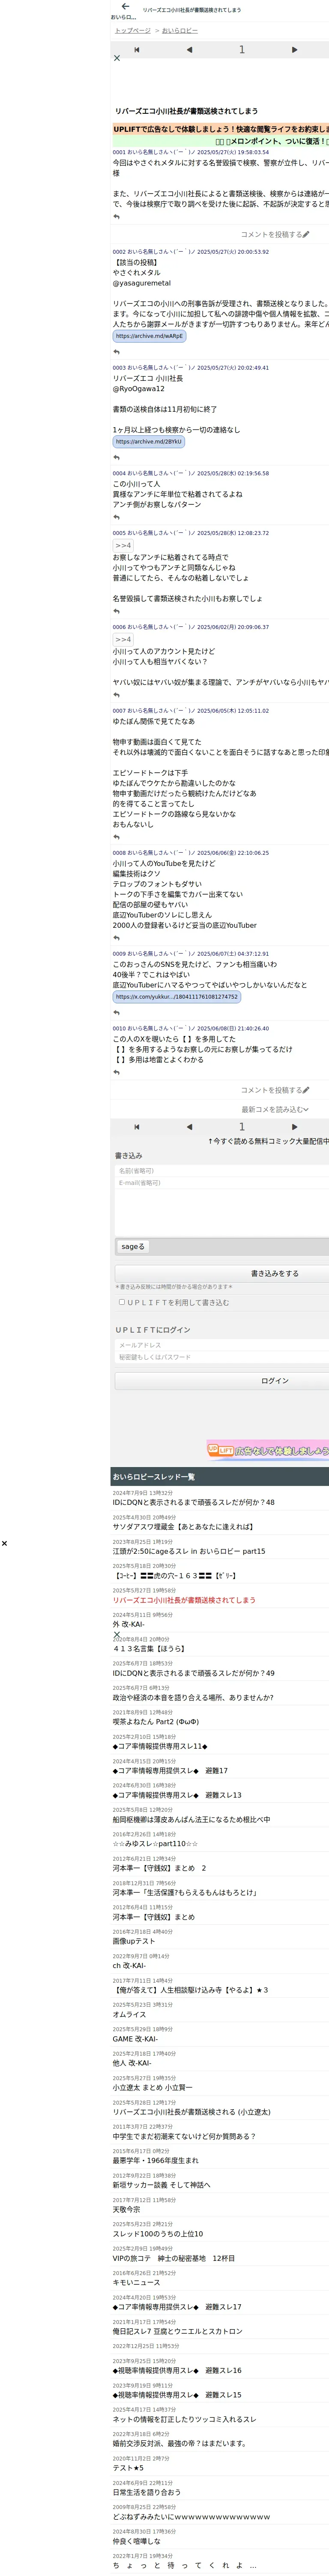
Task: Open thread テスト★5
Action: click(x=128, y=2468)
